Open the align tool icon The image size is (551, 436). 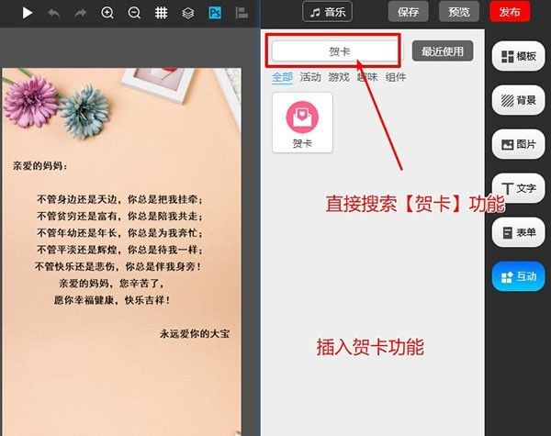[x=242, y=13]
